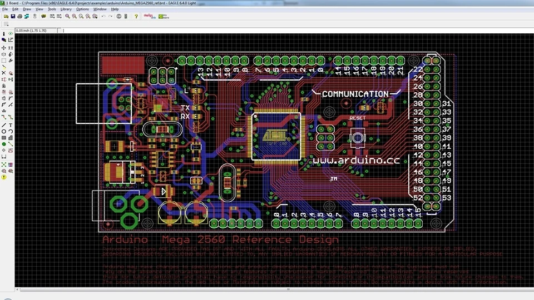Select the Delete X tool
The height and width of the screenshot is (300, 534).
(x=4, y=73)
